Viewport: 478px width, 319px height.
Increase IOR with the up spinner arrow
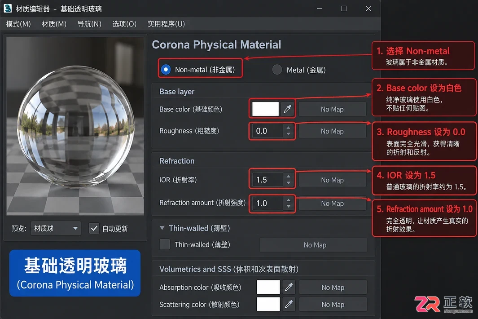[289, 177]
